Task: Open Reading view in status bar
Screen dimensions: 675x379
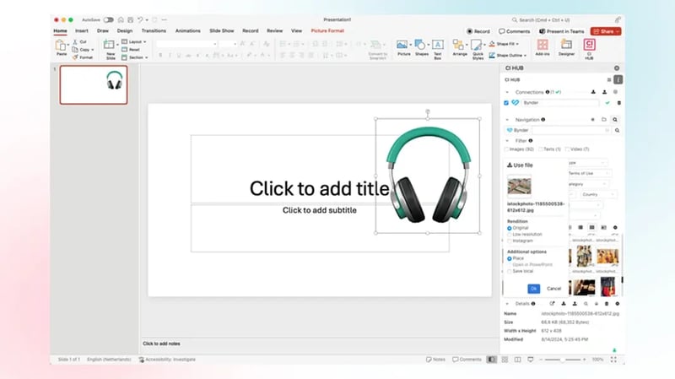Action: click(x=517, y=360)
